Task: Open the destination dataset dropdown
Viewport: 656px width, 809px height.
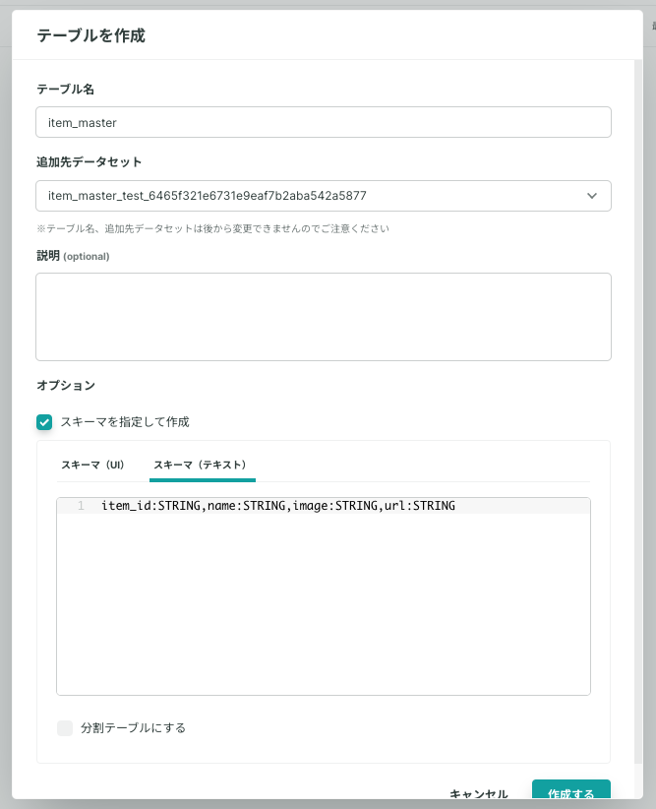Action: (324, 196)
